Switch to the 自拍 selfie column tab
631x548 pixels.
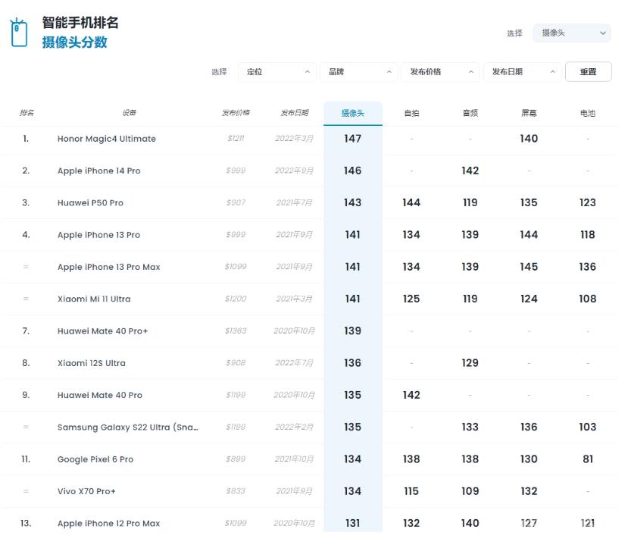click(x=411, y=113)
